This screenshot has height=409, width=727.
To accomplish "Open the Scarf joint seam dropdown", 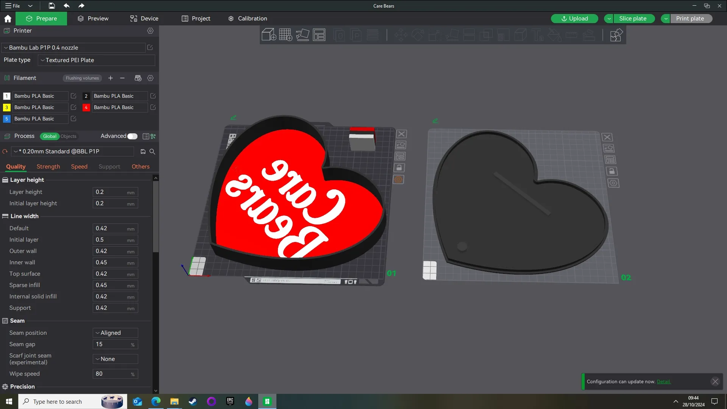I will point(115,359).
